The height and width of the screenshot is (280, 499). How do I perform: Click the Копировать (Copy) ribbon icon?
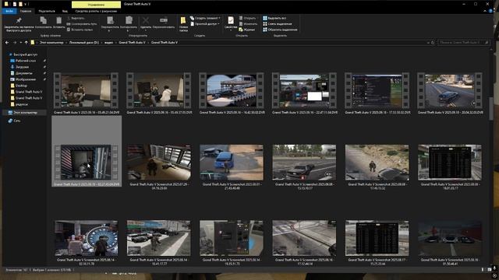pyautogui.click(x=44, y=21)
